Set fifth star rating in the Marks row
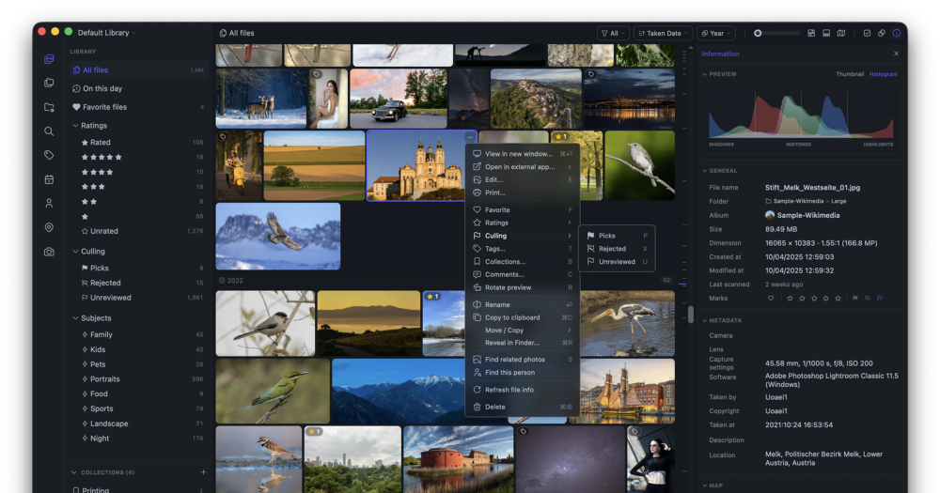This screenshot has height=493, width=940. tap(838, 299)
